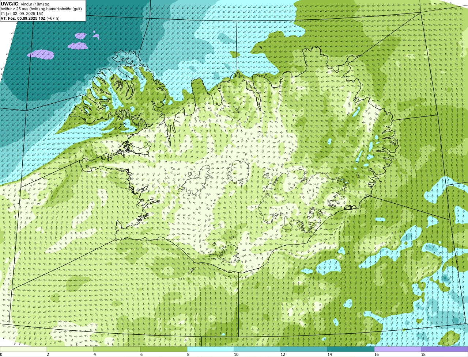The height and width of the screenshot is (357, 468).
Task: Click the '0' label on the wind scale
Action: pos(1,354)
